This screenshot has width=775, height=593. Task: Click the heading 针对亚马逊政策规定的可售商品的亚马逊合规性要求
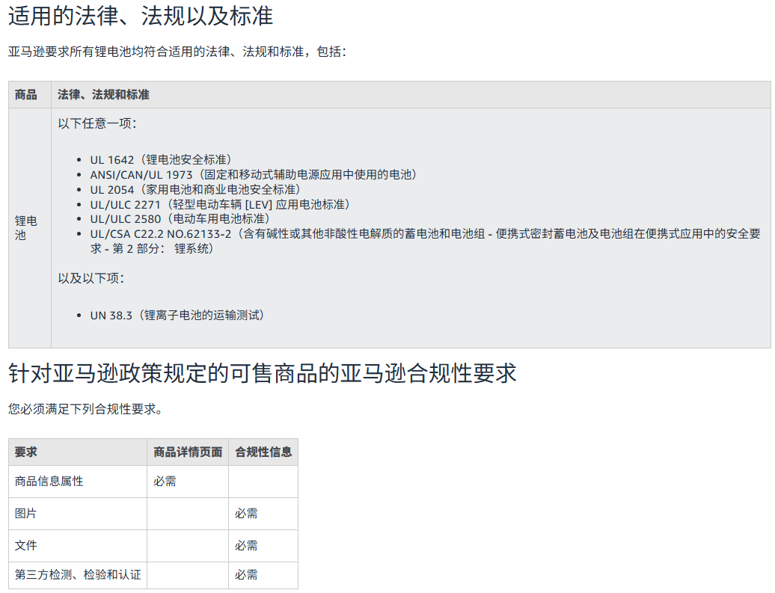(263, 373)
